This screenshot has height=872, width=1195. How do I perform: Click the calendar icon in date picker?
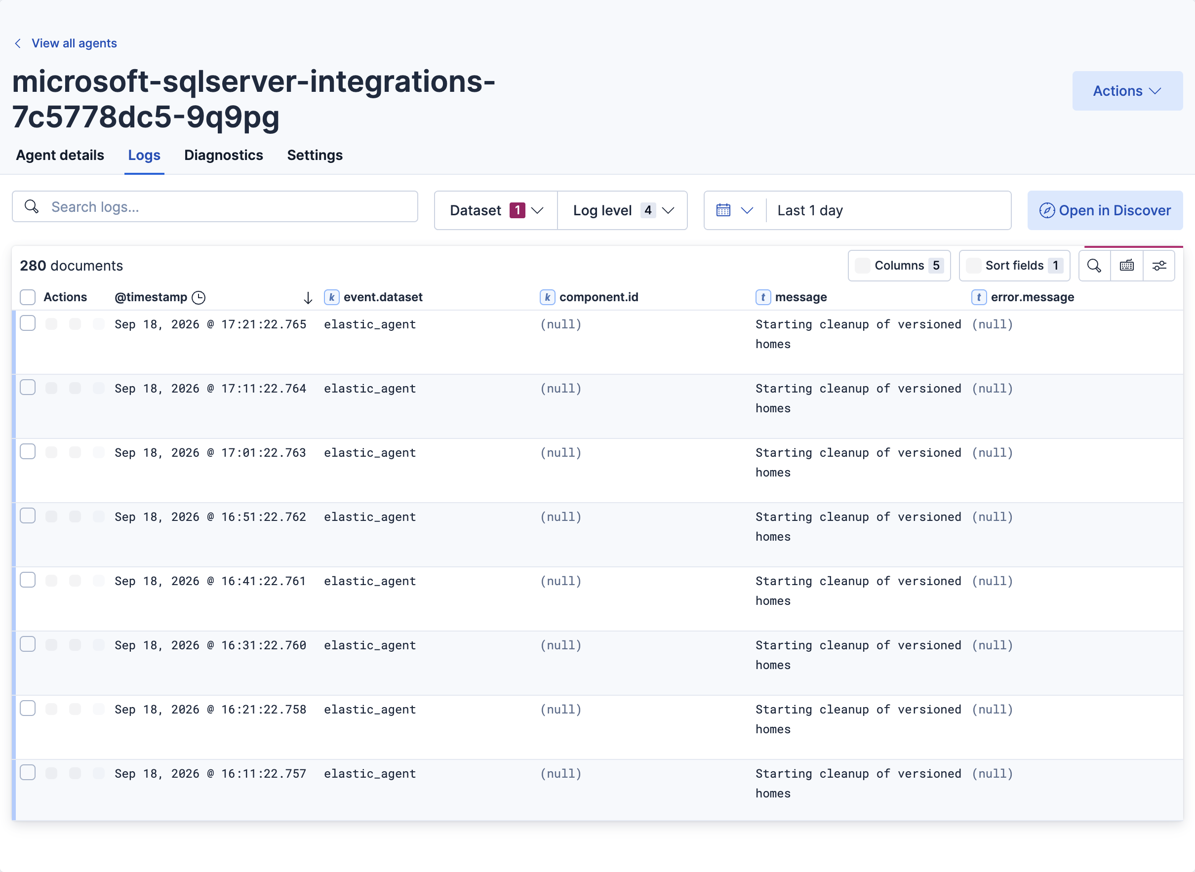click(x=723, y=210)
